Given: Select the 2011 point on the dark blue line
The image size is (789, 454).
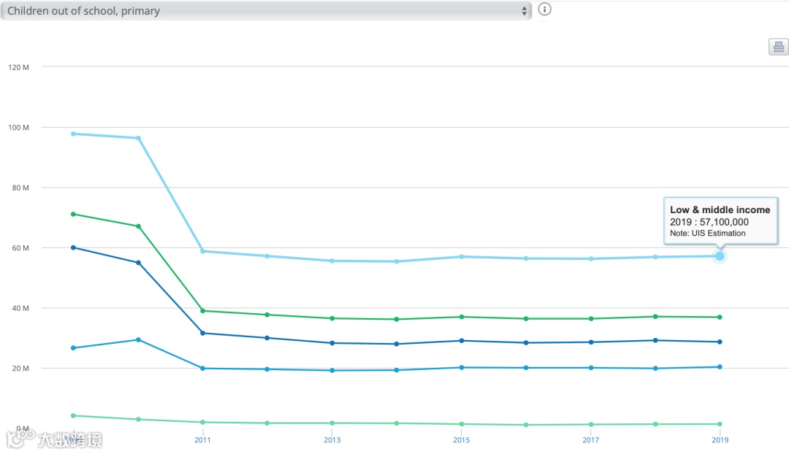Looking at the screenshot, I should tap(203, 334).
